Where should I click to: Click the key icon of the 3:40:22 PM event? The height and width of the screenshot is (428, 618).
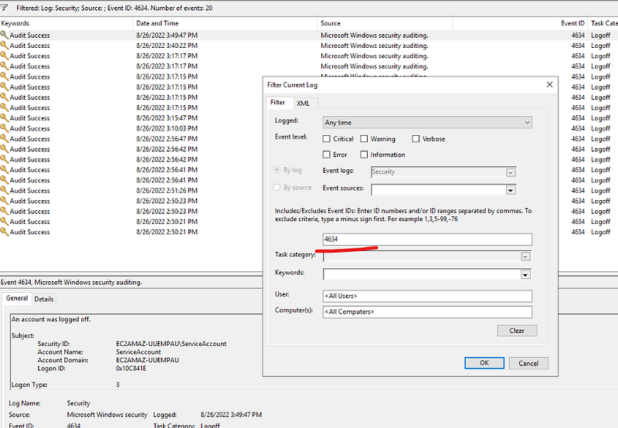click(x=5, y=46)
